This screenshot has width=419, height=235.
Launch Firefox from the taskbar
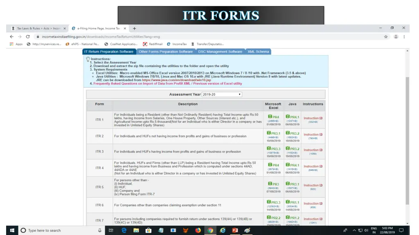click(198, 230)
